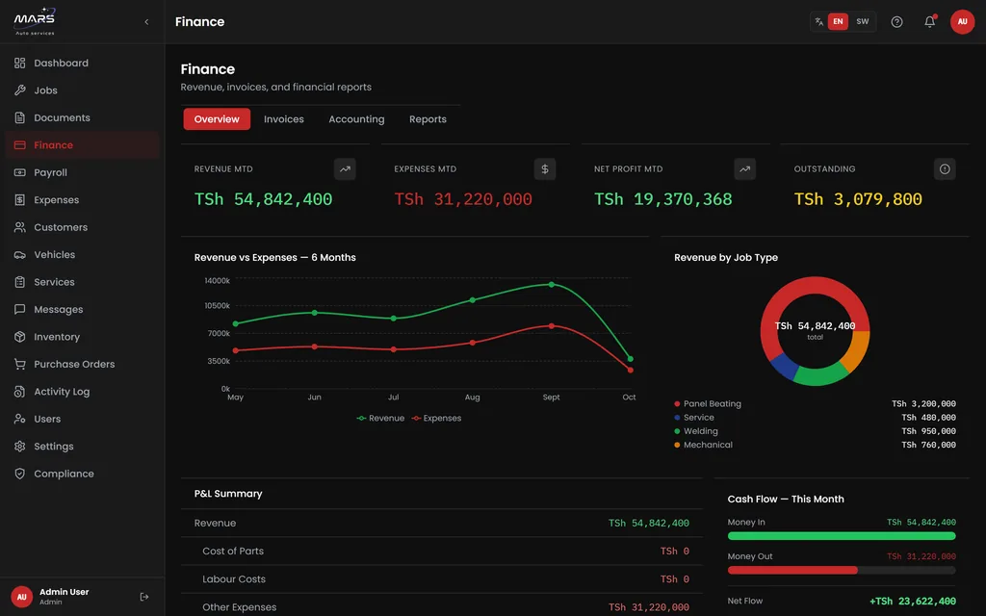Click the Expenses MTD dollar icon

(x=545, y=169)
